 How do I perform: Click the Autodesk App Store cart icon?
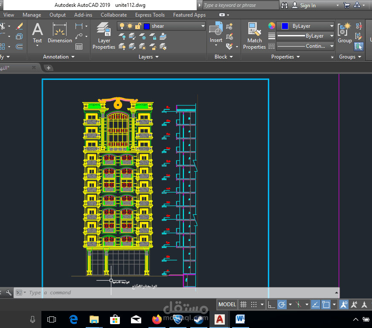point(346,5)
